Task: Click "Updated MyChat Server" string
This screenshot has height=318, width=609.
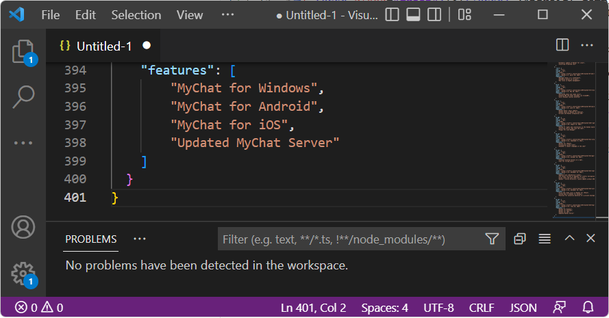Action: click(255, 143)
